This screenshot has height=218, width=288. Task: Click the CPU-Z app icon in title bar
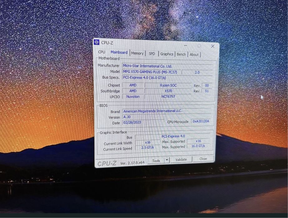pos(96,42)
